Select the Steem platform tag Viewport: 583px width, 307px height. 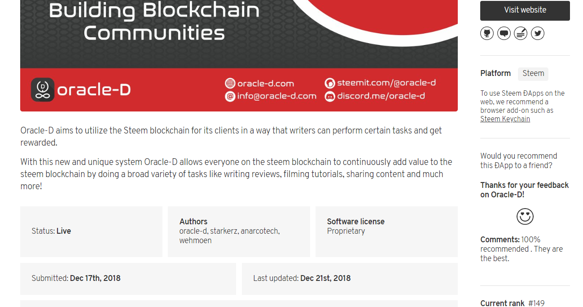pos(533,74)
